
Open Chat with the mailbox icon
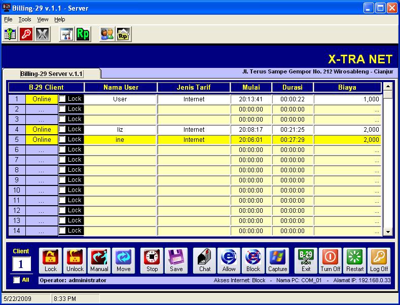[205, 260]
